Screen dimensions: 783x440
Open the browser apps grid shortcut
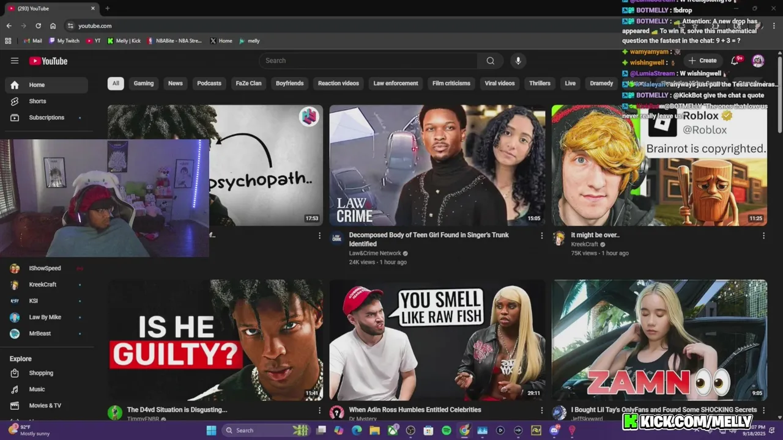coord(8,41)
